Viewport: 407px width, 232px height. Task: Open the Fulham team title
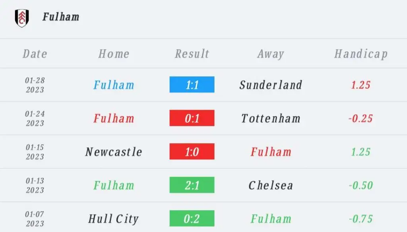click(61, 17)
